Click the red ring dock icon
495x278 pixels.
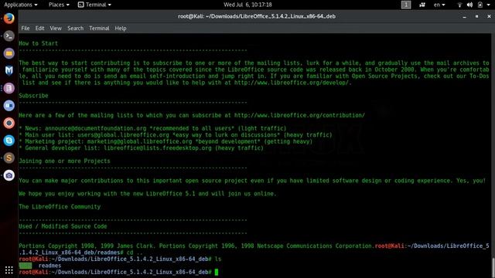tap(9, 123)
